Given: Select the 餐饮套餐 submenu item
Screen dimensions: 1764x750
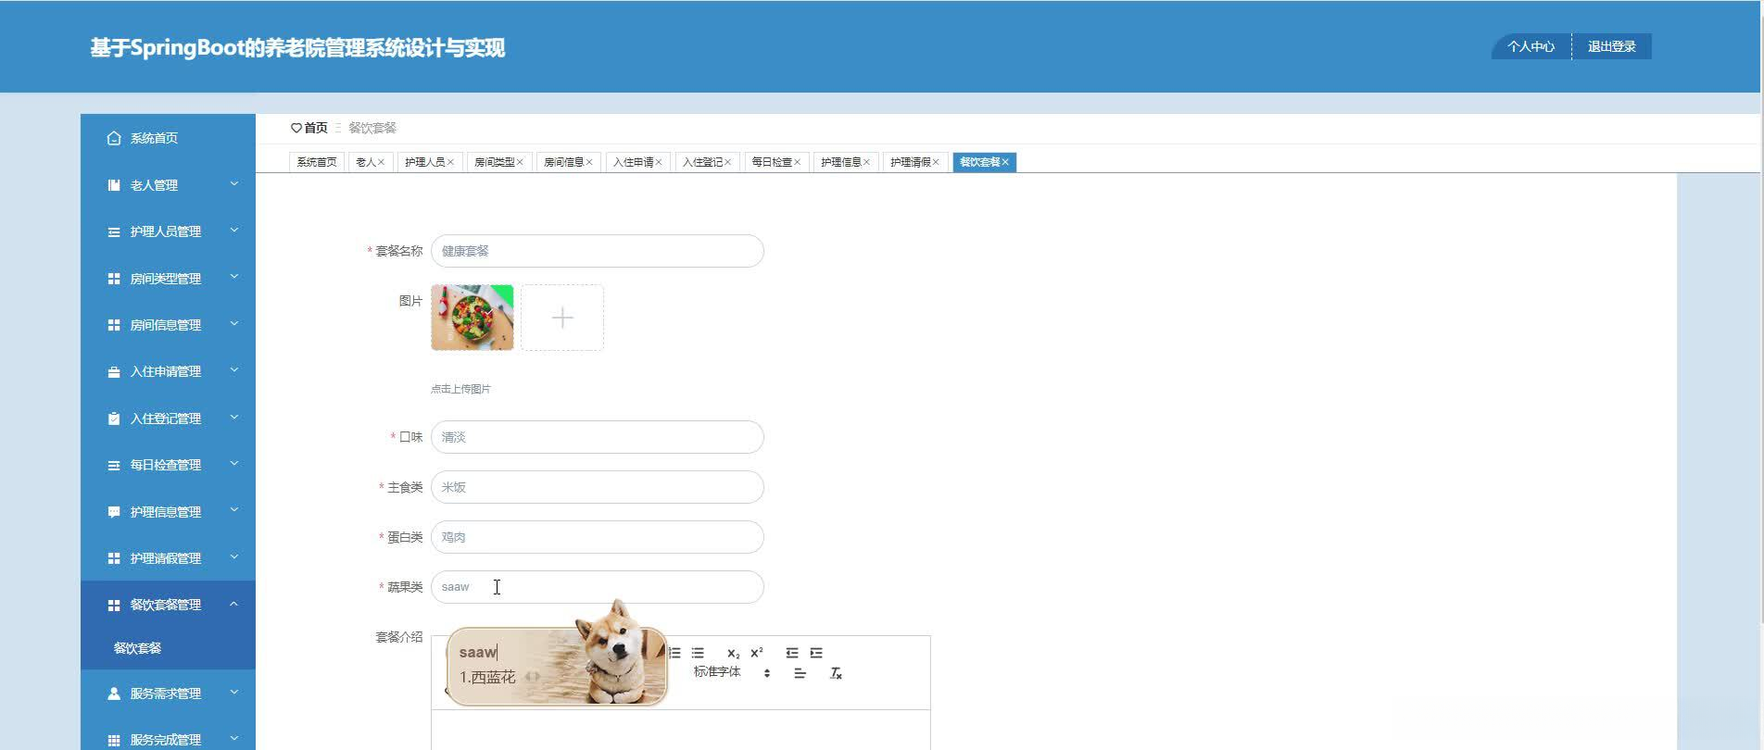Looking at the screenshot, I should pos(137,648).
